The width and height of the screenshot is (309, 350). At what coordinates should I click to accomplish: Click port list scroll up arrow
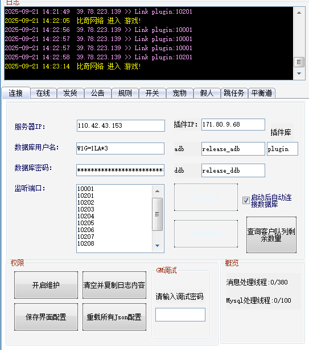pyautogui.click(x=157, y=191)
